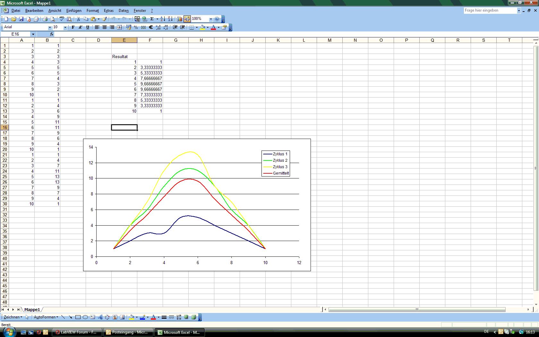Open the Name Box dropdown arrow
539x337 pixels.
(x=33, y=34)
